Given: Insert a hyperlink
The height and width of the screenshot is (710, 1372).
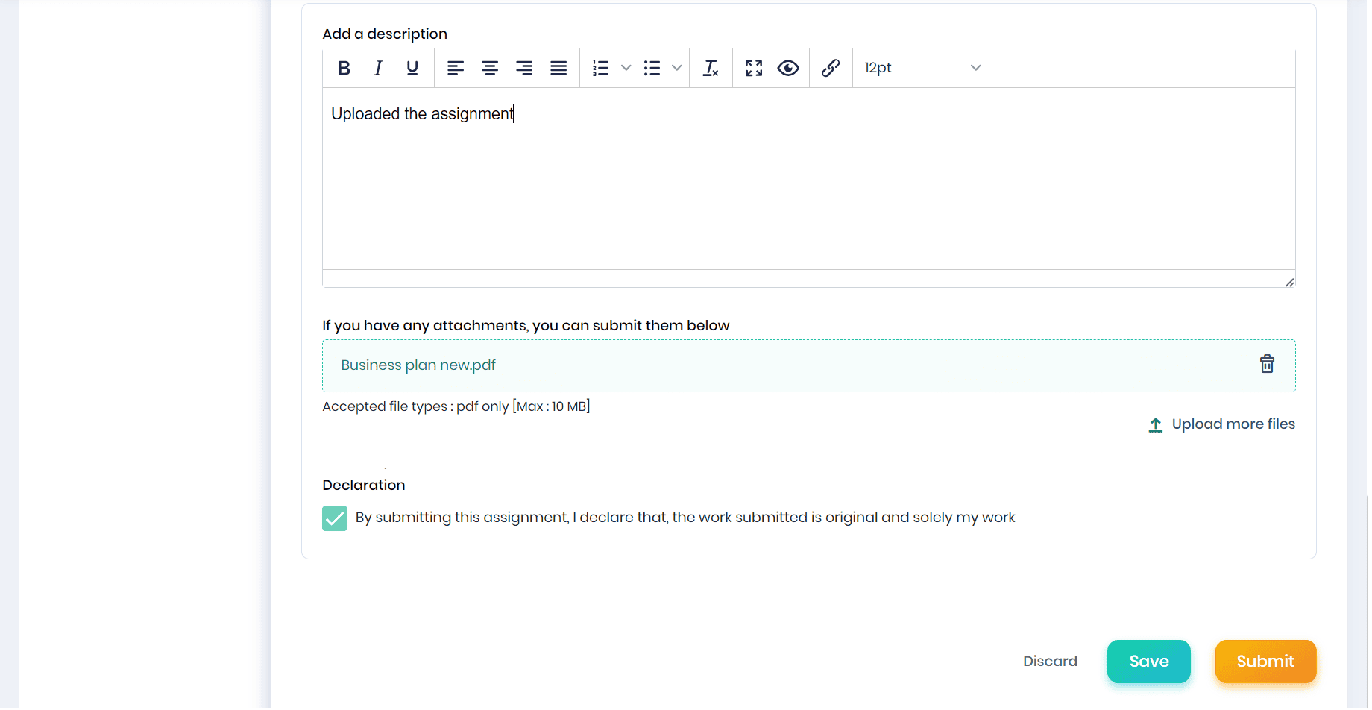Looking at the screenshot, I should [x=831, y=68].
